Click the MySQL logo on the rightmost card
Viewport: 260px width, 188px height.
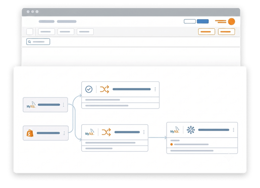[175, 130]
